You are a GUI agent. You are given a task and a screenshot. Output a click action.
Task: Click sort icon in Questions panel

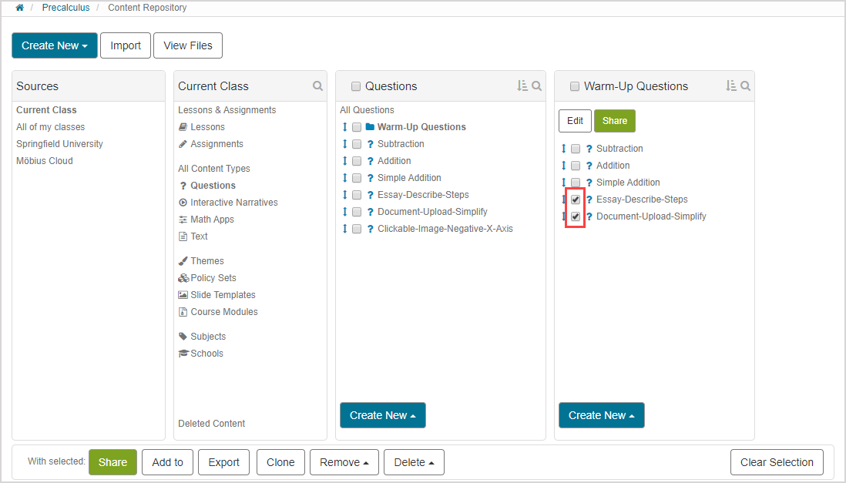click(522, 86)
